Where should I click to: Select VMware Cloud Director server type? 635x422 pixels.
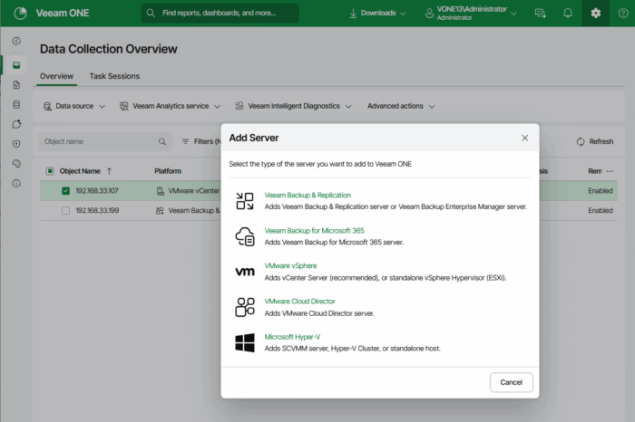(x=299, y=302)
